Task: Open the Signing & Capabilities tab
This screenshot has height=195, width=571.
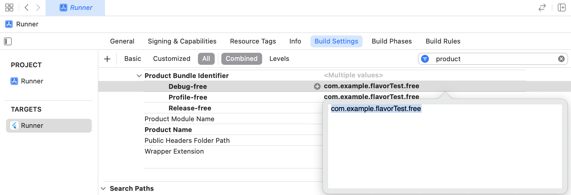Action: [182, 41]
